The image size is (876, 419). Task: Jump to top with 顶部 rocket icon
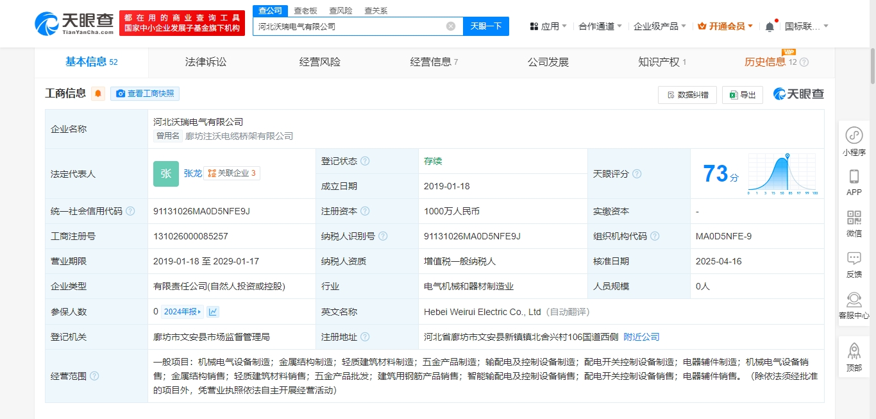(854, 358)
